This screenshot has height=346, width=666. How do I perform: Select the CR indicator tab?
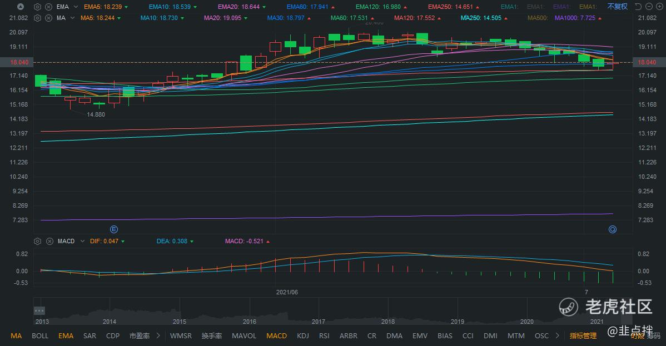click(x=372, y=336)
